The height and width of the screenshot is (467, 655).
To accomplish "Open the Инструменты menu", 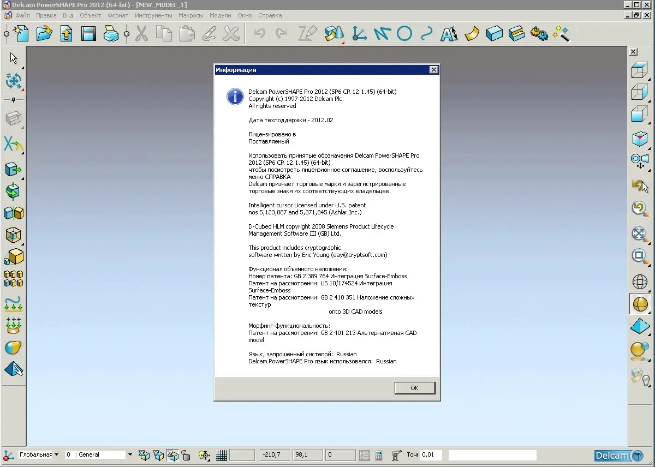I will pos(153,15).
